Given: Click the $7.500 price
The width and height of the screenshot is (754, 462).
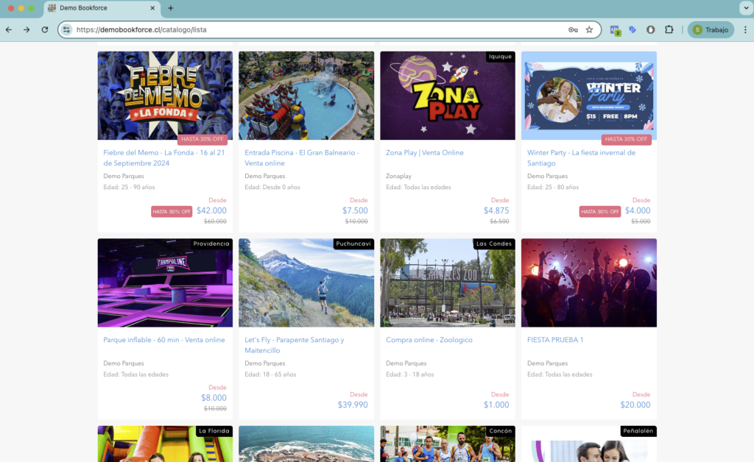Looking at the screenshot, I should point(355,211).
